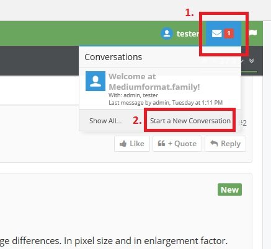Click the conversation's last message timestamp line
This screenshot has height=249, width=271.
[x=166, y=103]
